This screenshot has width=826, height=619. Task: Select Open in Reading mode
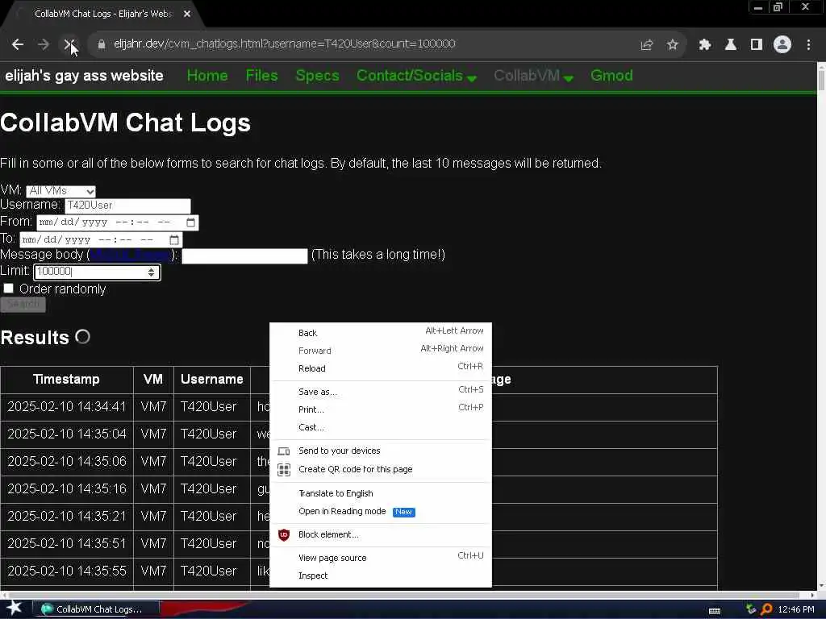click(x=381, y=512)
